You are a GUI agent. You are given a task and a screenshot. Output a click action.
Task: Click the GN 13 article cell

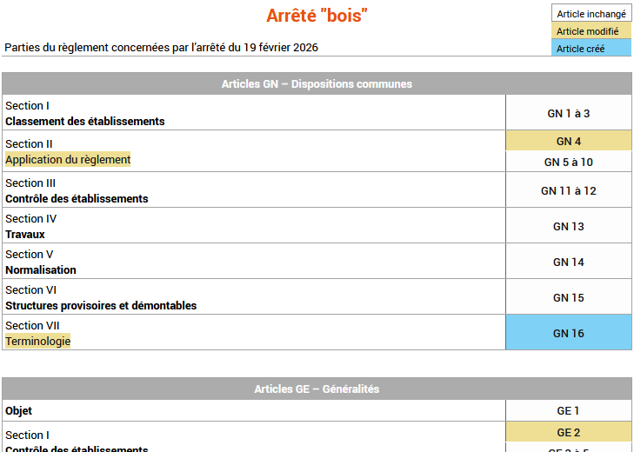(x=568, y=226)
